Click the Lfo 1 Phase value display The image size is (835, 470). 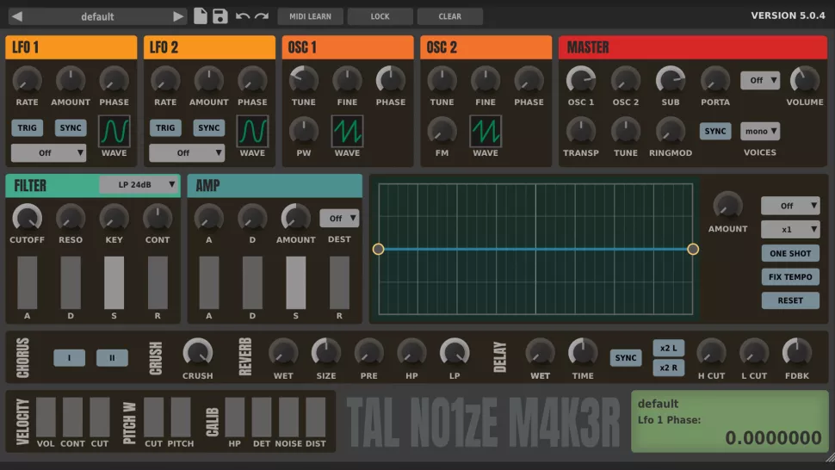(773, 437)
